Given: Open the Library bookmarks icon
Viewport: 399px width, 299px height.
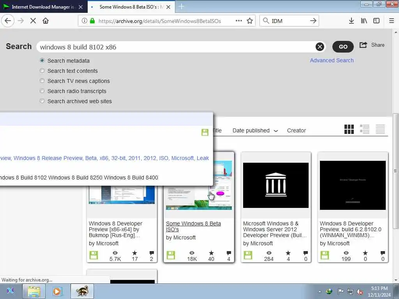Looking at the screenshot, I should pos(364,21).
